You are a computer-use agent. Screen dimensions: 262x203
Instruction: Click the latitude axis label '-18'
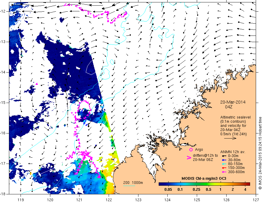[3, 194]
